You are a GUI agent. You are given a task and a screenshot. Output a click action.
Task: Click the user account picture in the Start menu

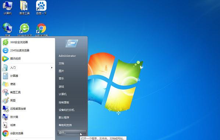click(72, 43)
